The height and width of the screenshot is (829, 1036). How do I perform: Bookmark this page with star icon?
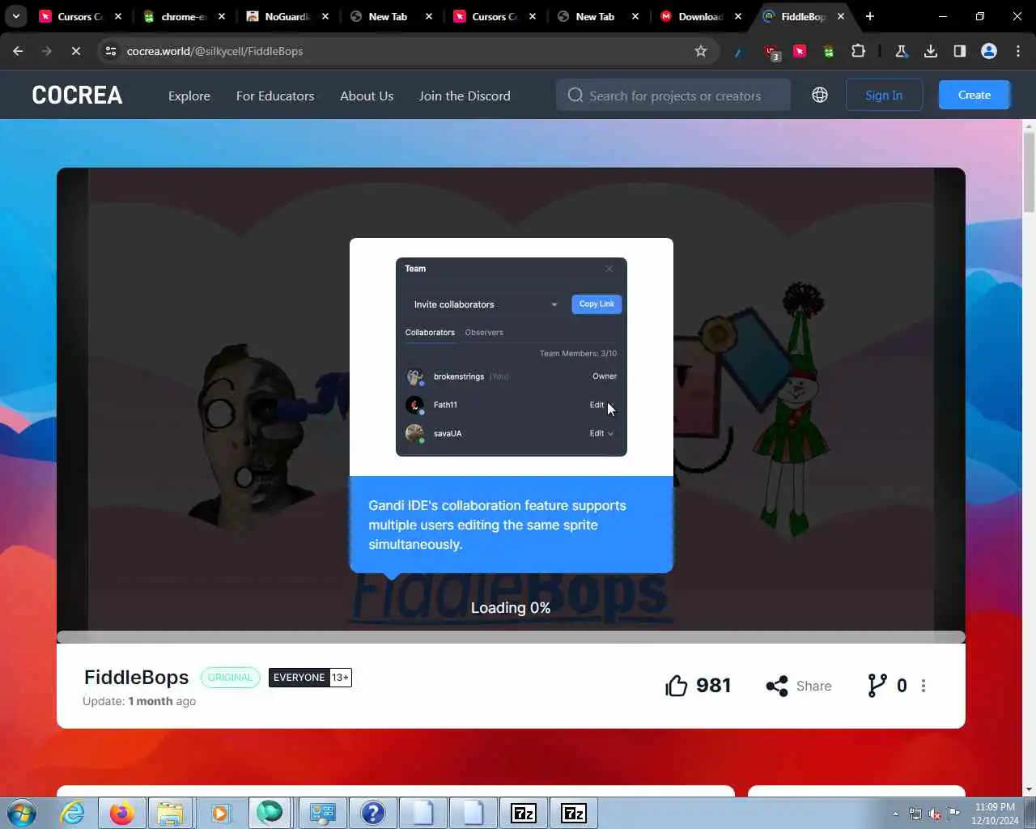pos(701,51)
